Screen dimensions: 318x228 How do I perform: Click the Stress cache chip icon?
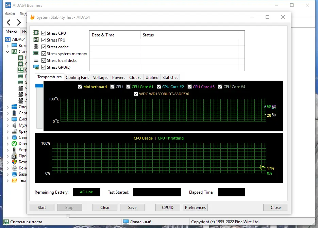(x=36, y=47)
